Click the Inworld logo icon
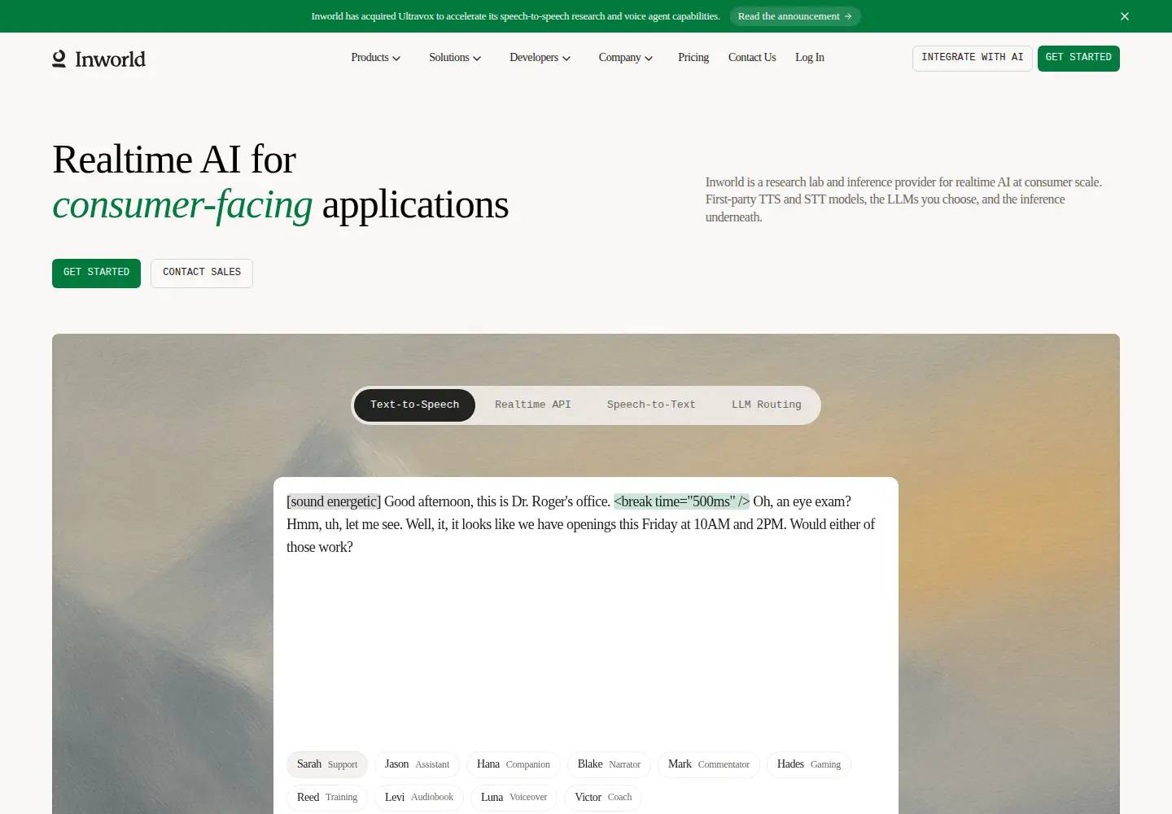Screen dimensions: 1172x814 [59, 59]
